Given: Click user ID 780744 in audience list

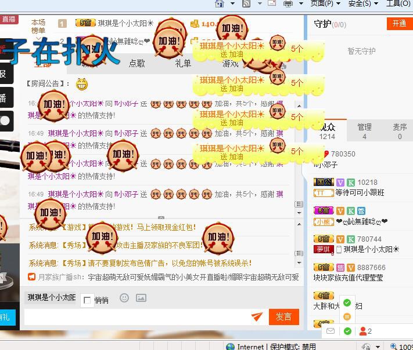Looking at the screenshot, I should pos(369,239).
